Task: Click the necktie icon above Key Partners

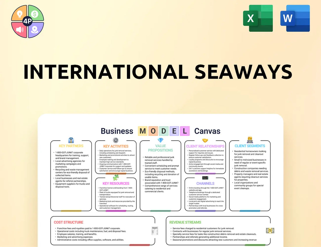Action: click(71, 140)
